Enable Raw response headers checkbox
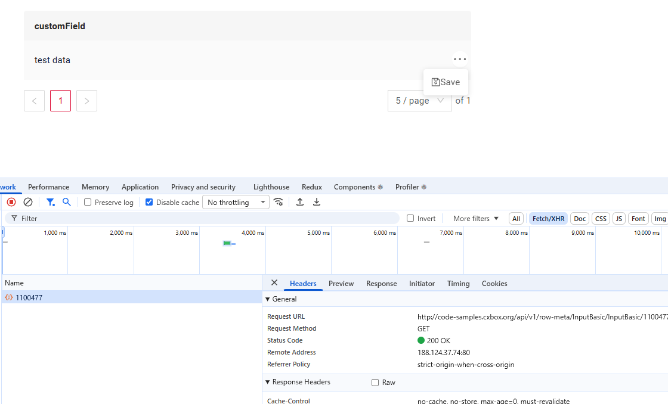This screenshot has height=404, width=668. click(375, 383)
